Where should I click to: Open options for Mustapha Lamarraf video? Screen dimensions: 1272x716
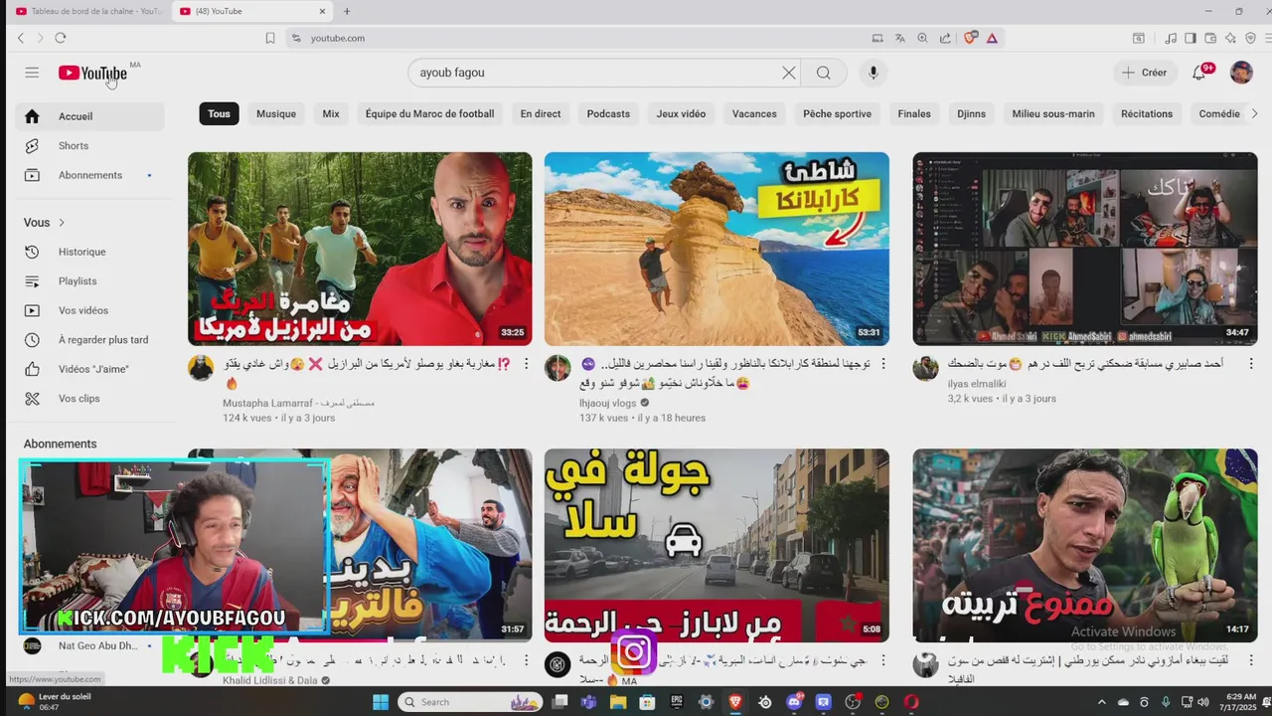coord(526,364)
